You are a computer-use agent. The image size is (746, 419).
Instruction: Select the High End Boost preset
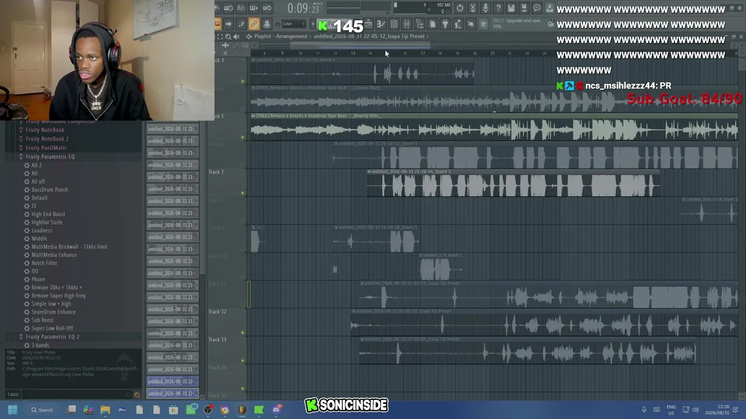pyautogui.click(x=48, y=214)
